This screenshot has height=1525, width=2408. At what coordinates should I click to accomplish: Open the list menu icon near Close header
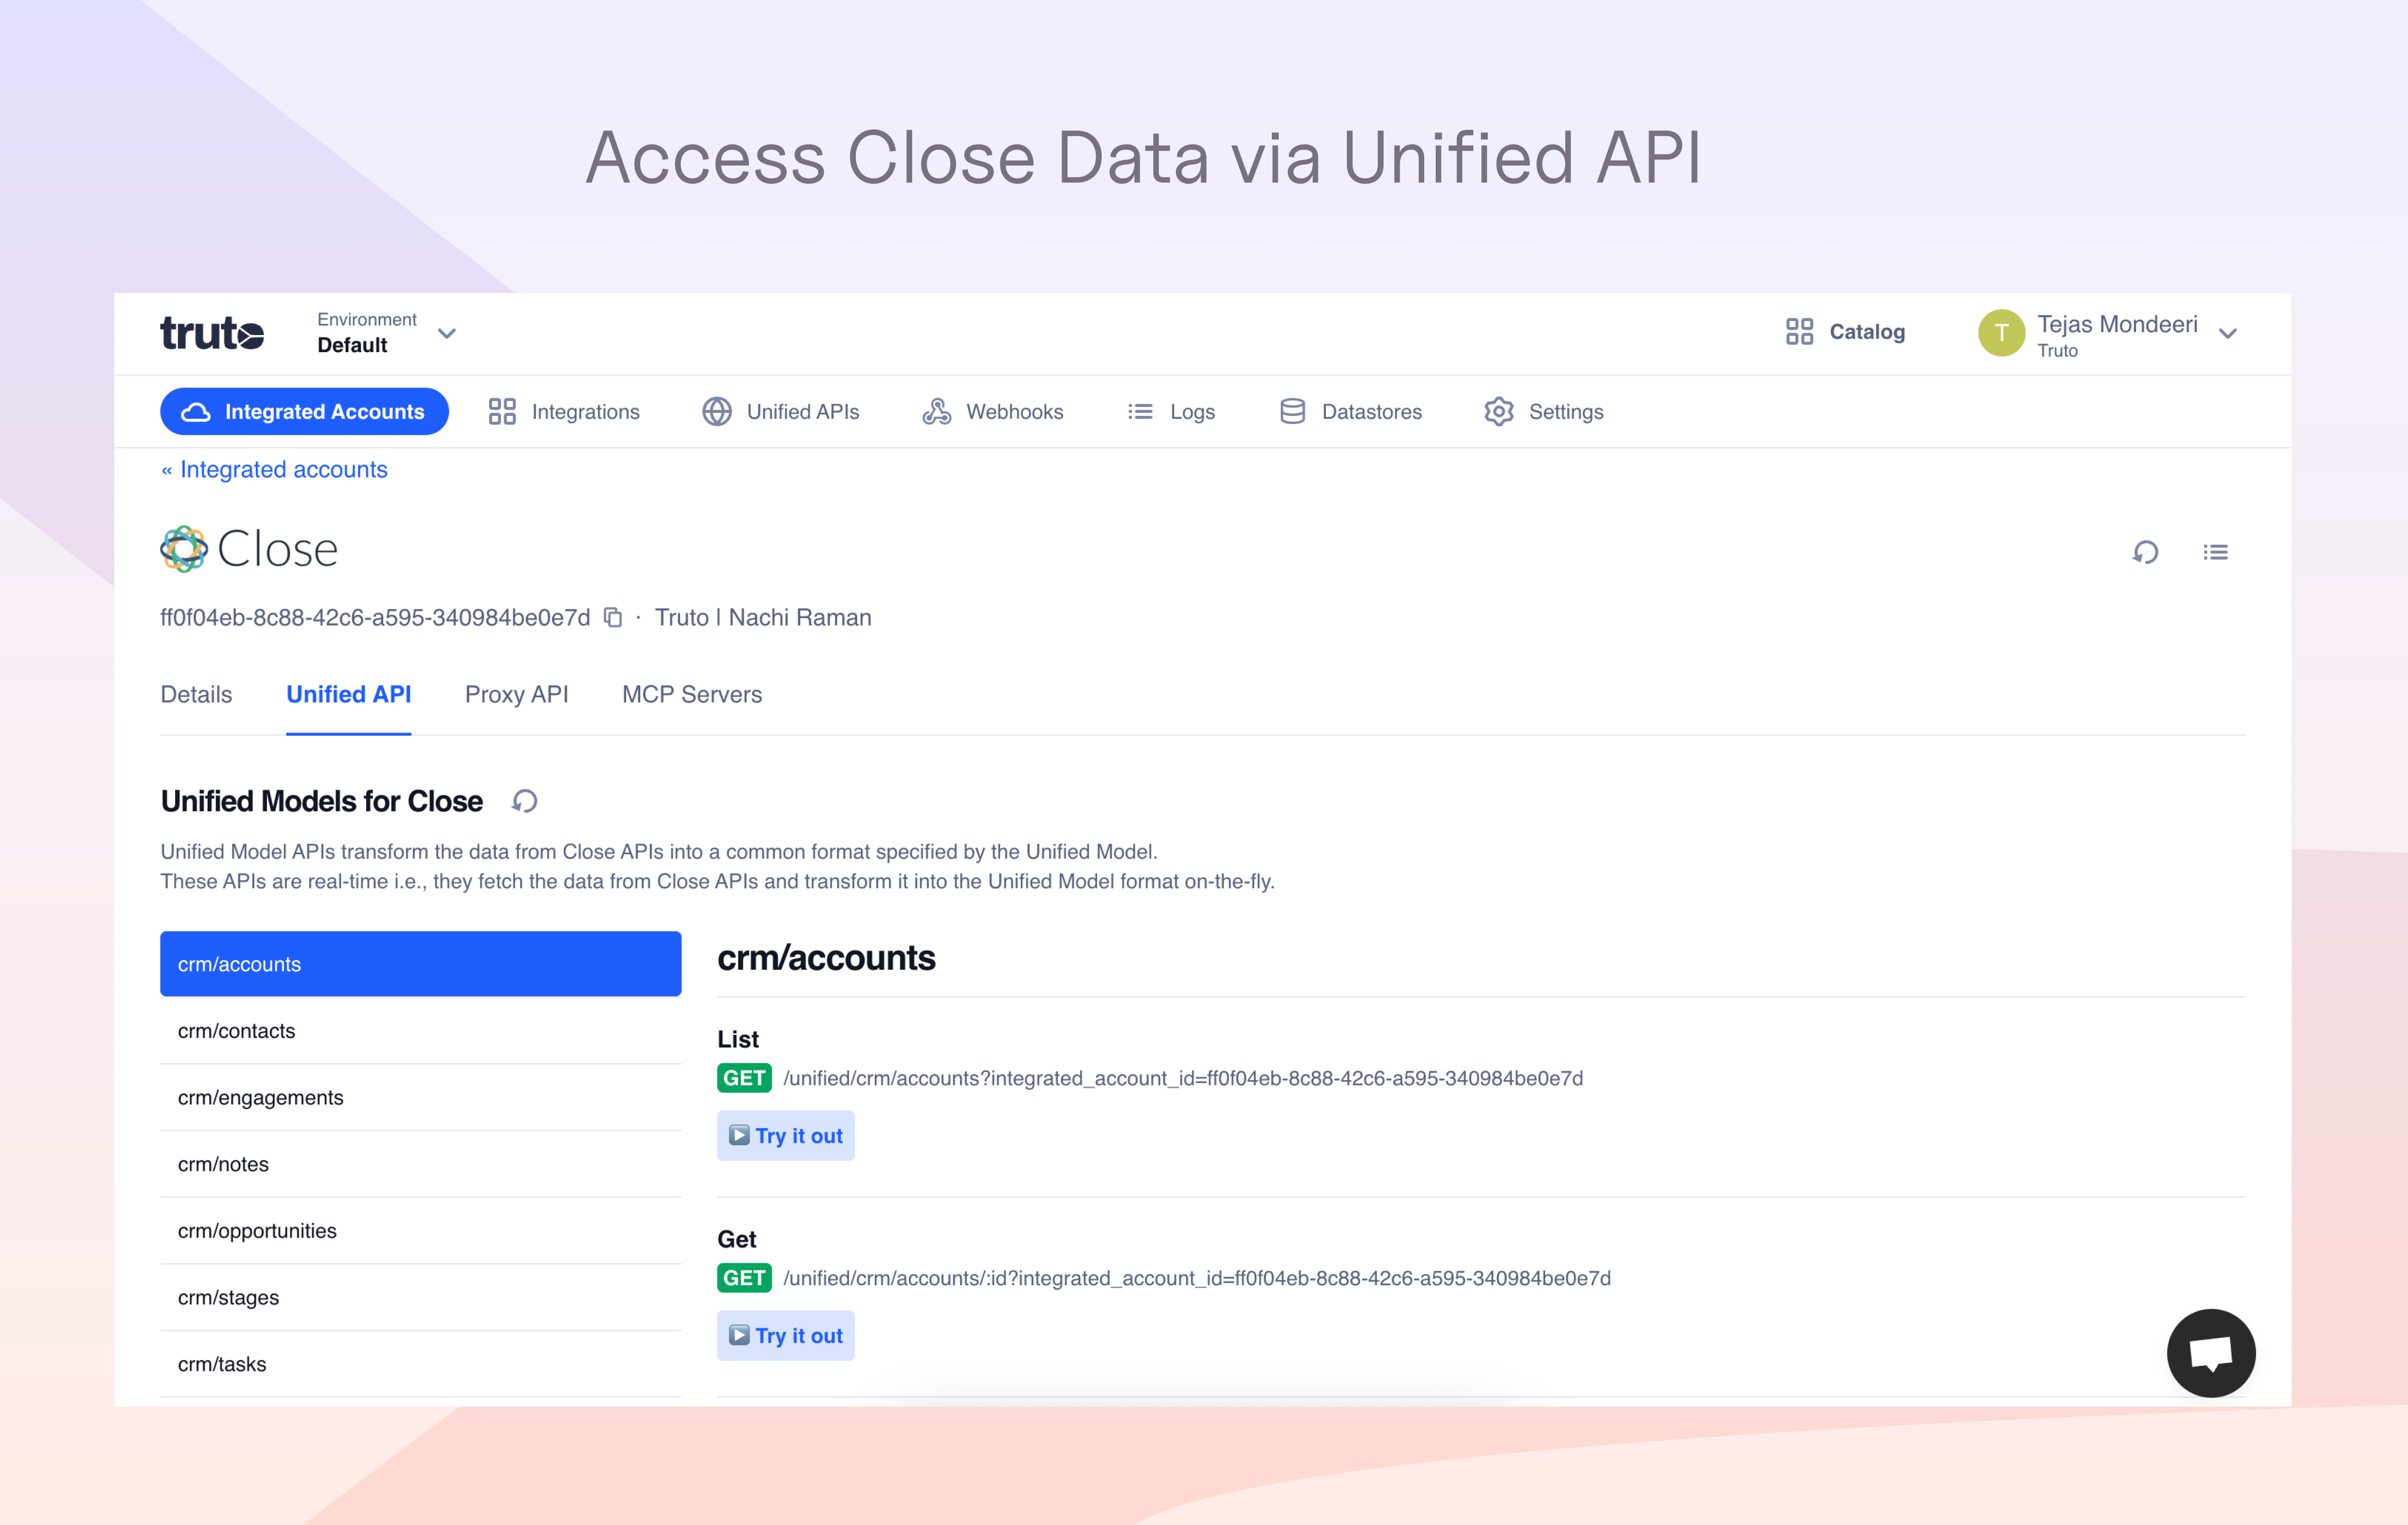tap(2215, 552)
